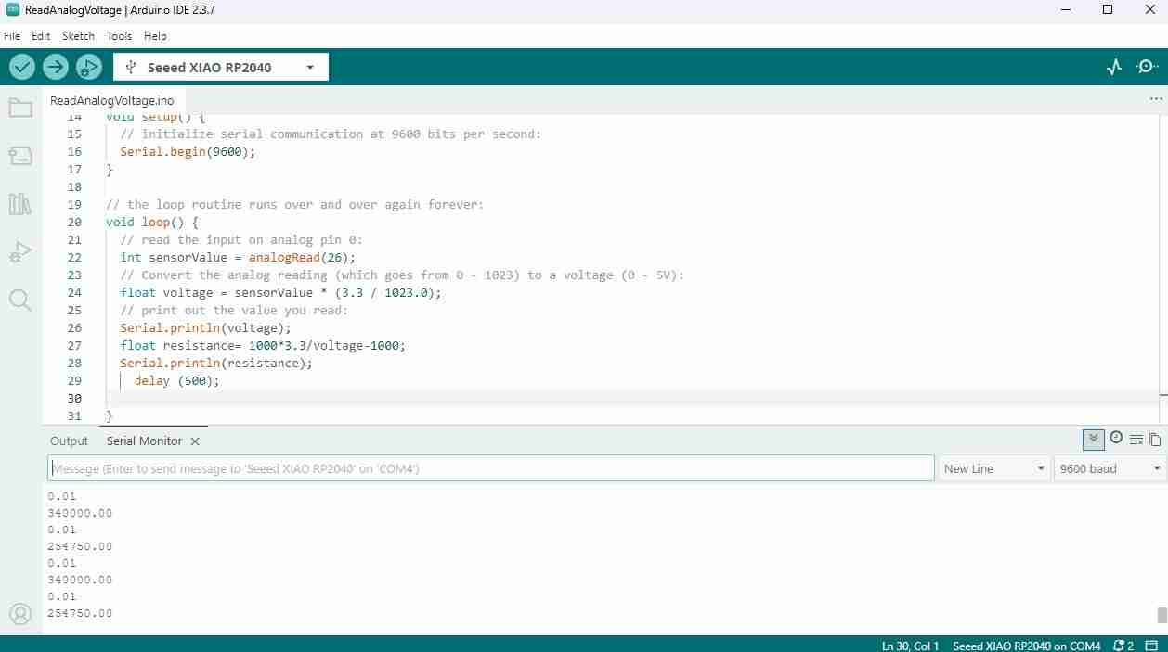The width and height of the screenshot is (1168, 652).
Task: Click the Verify sketch checkmark button
Action: [x=22, y=67]
